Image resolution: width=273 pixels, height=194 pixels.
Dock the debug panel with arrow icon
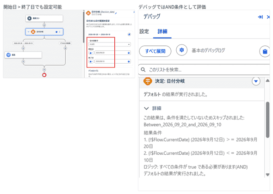click(x=261, y=17)
